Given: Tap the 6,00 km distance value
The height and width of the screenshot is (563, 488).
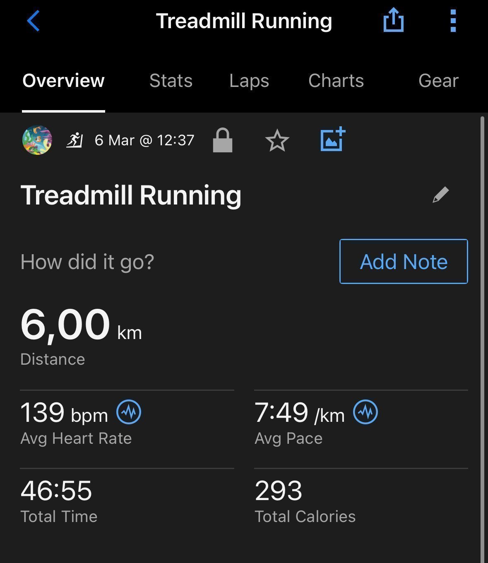Looking at the screenshot, I should (81, 325).
